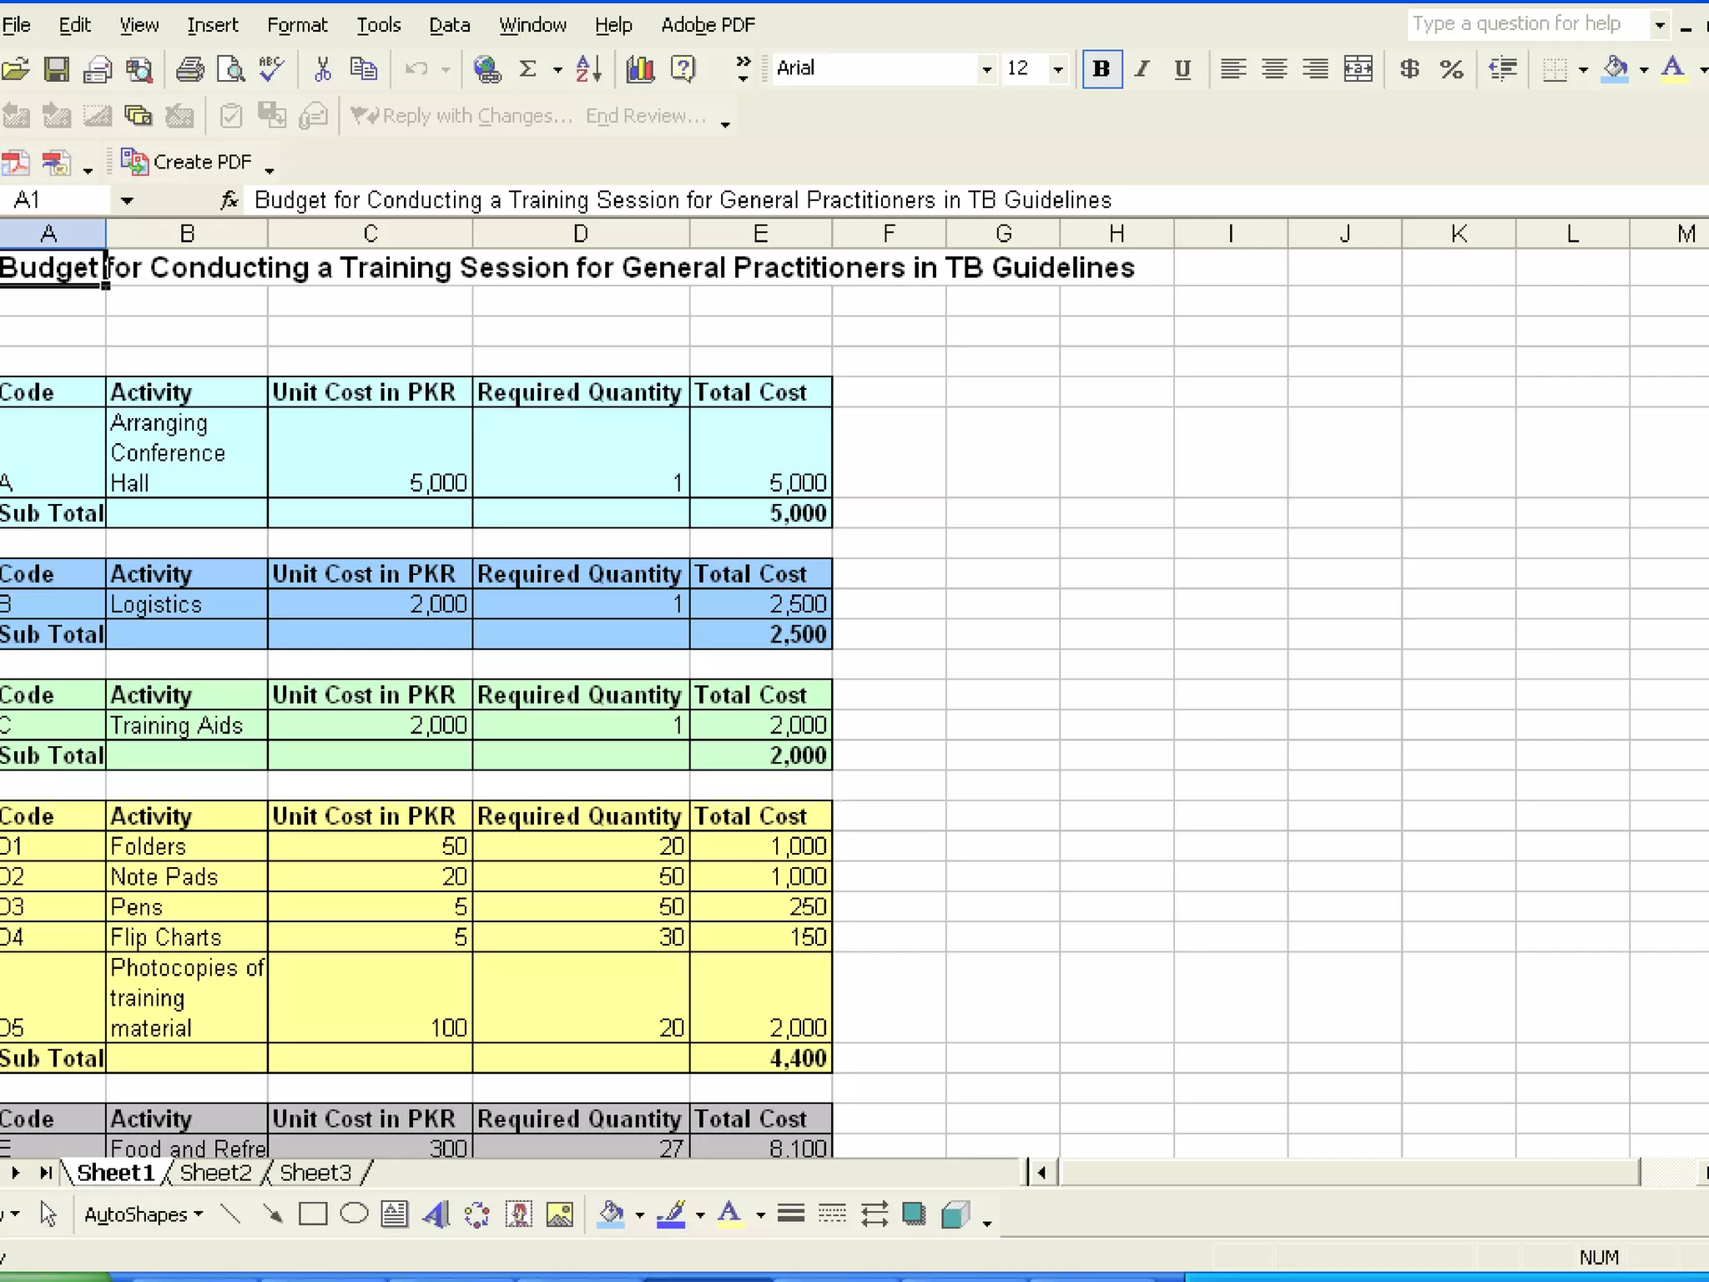Click the AutoSum sigma icon
This screenshot has height=1282, width=1709.
click(527, 69)
